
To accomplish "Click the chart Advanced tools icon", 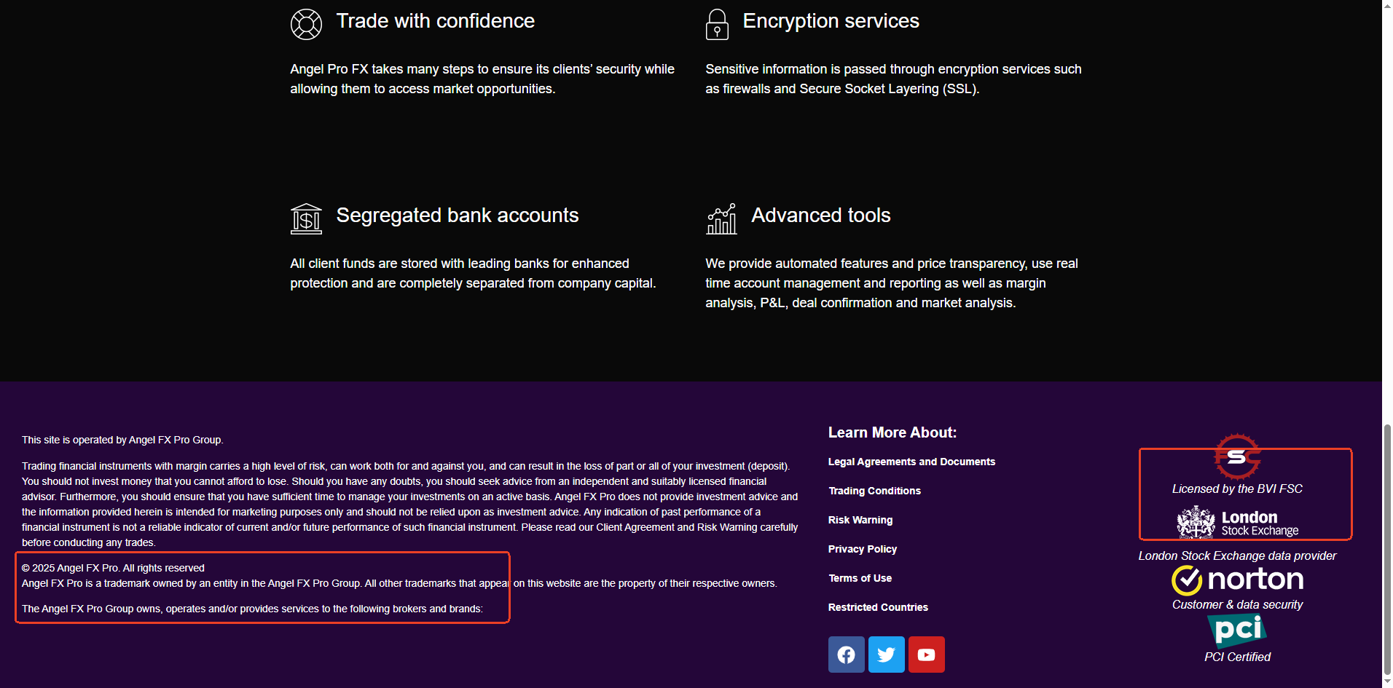I will (x=721, y=218).
